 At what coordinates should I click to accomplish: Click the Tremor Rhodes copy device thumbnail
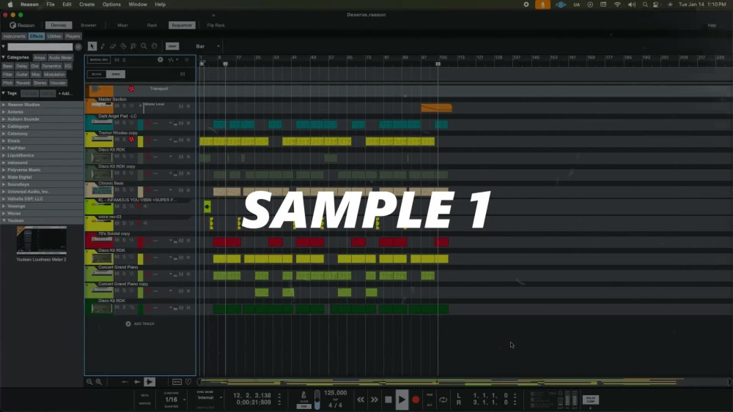[x=101, y=140]
